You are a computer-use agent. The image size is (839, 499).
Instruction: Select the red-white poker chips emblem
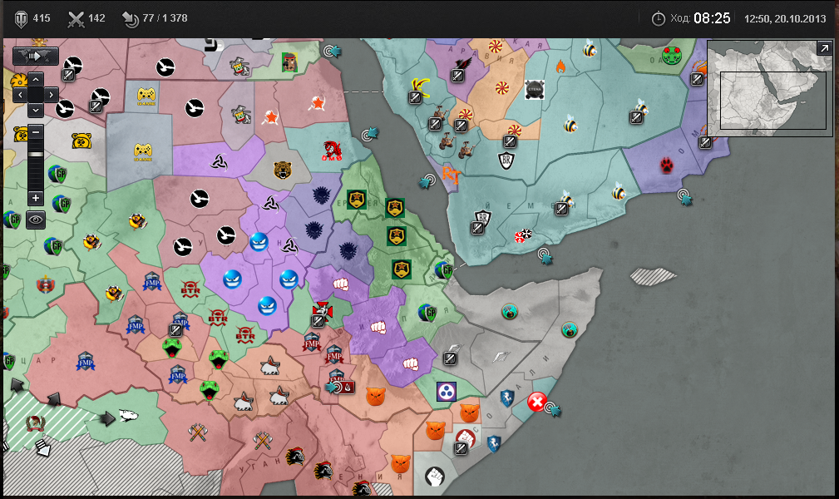pyautogui.click(x=523, y=235)
